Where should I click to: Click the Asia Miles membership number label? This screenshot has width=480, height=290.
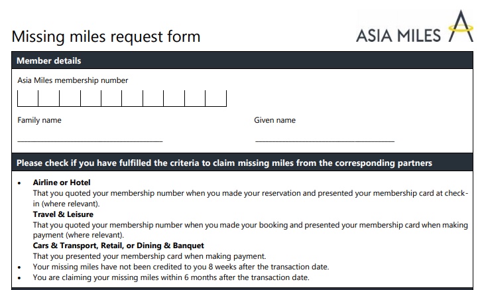(x=72, y=80)
